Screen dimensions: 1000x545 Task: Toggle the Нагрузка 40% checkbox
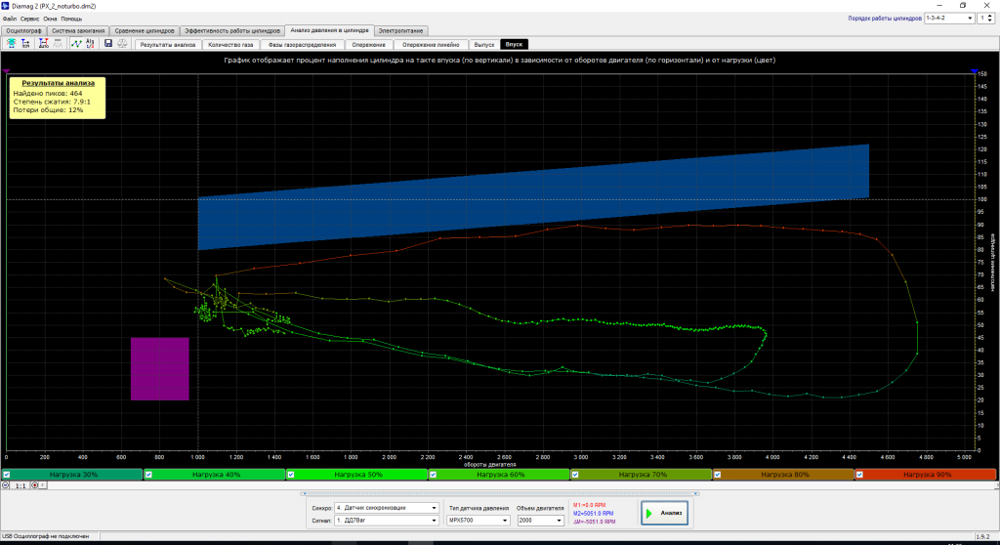click(148, 475)
